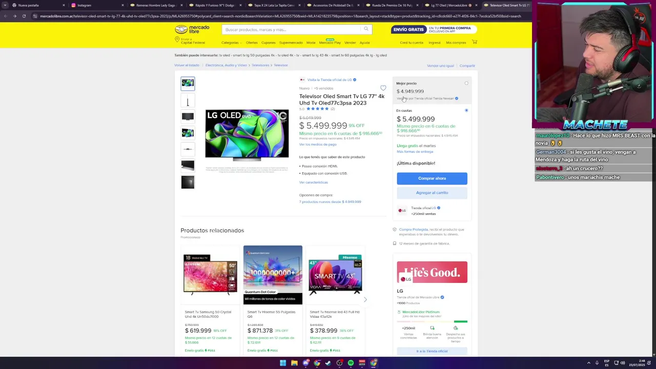Show hidden system tray icons
Screen dimensions: 656x369
(x=588, y=363)
